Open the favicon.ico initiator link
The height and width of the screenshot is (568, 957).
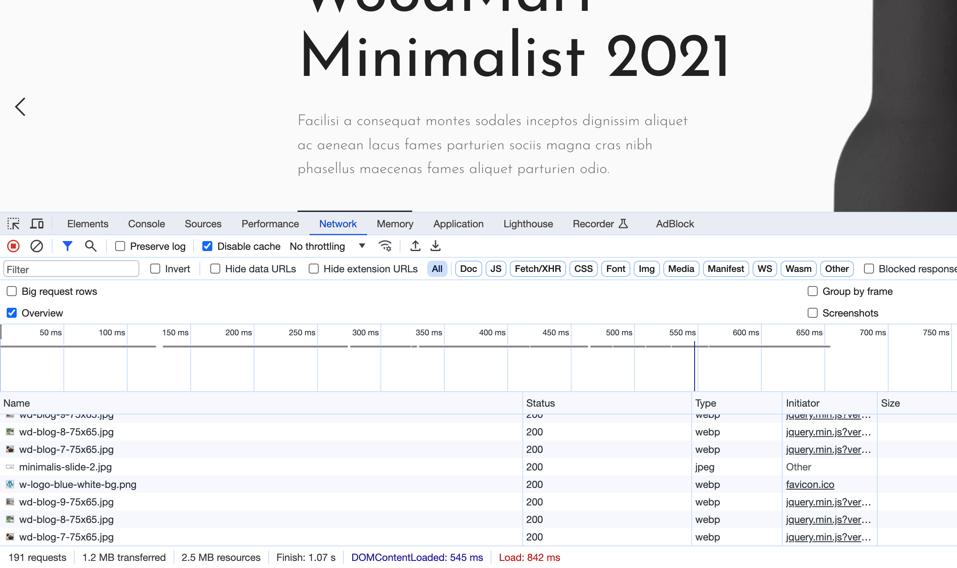pos(810,485)
